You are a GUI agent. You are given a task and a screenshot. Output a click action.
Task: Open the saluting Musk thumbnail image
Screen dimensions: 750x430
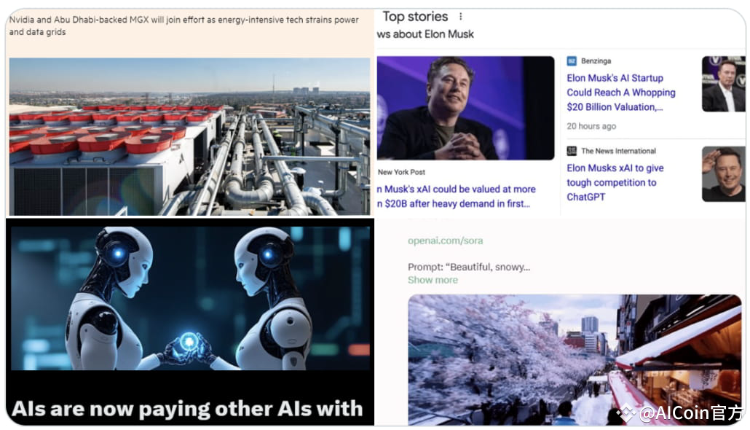click(x=723, y=173)
